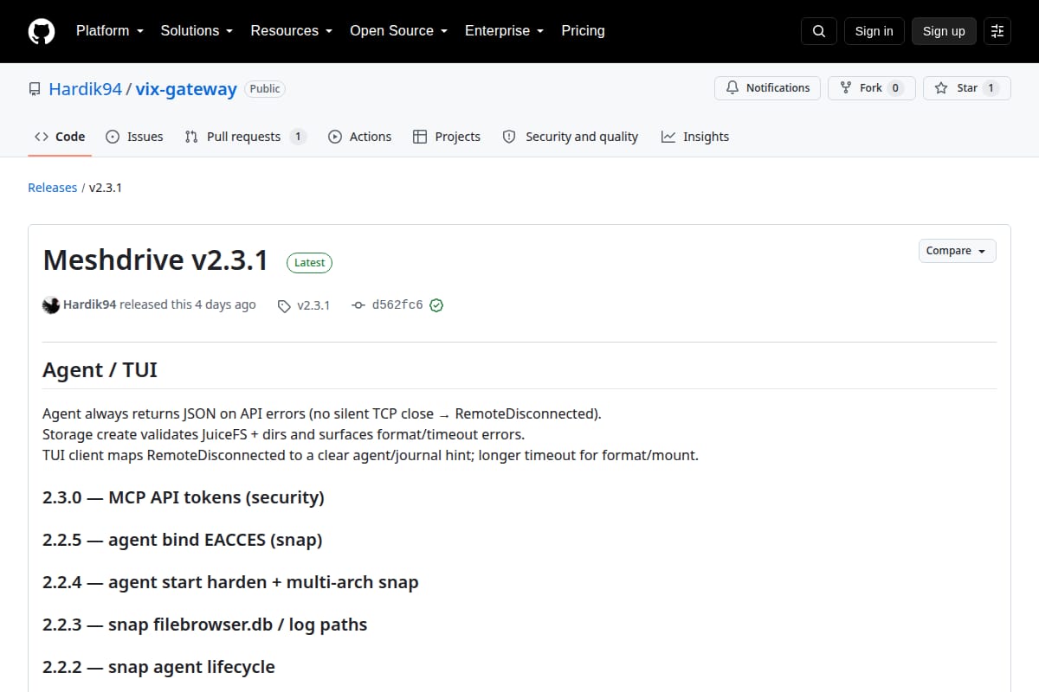Open the Pricing page
1039x692 pixels.
[x=583, y=30]
